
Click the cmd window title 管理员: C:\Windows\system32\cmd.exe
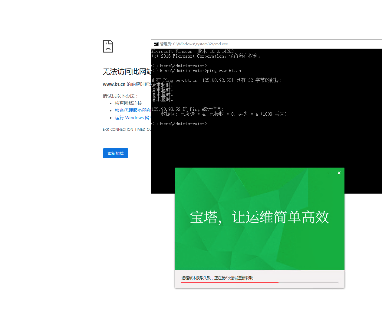[x=194, y=44]
